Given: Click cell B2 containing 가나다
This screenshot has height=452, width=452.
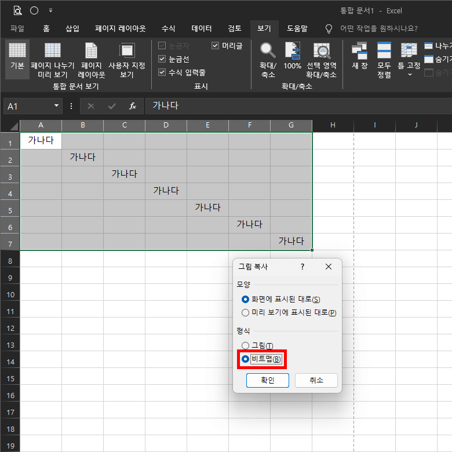Looking at the screenshot, I should point(82,158).
